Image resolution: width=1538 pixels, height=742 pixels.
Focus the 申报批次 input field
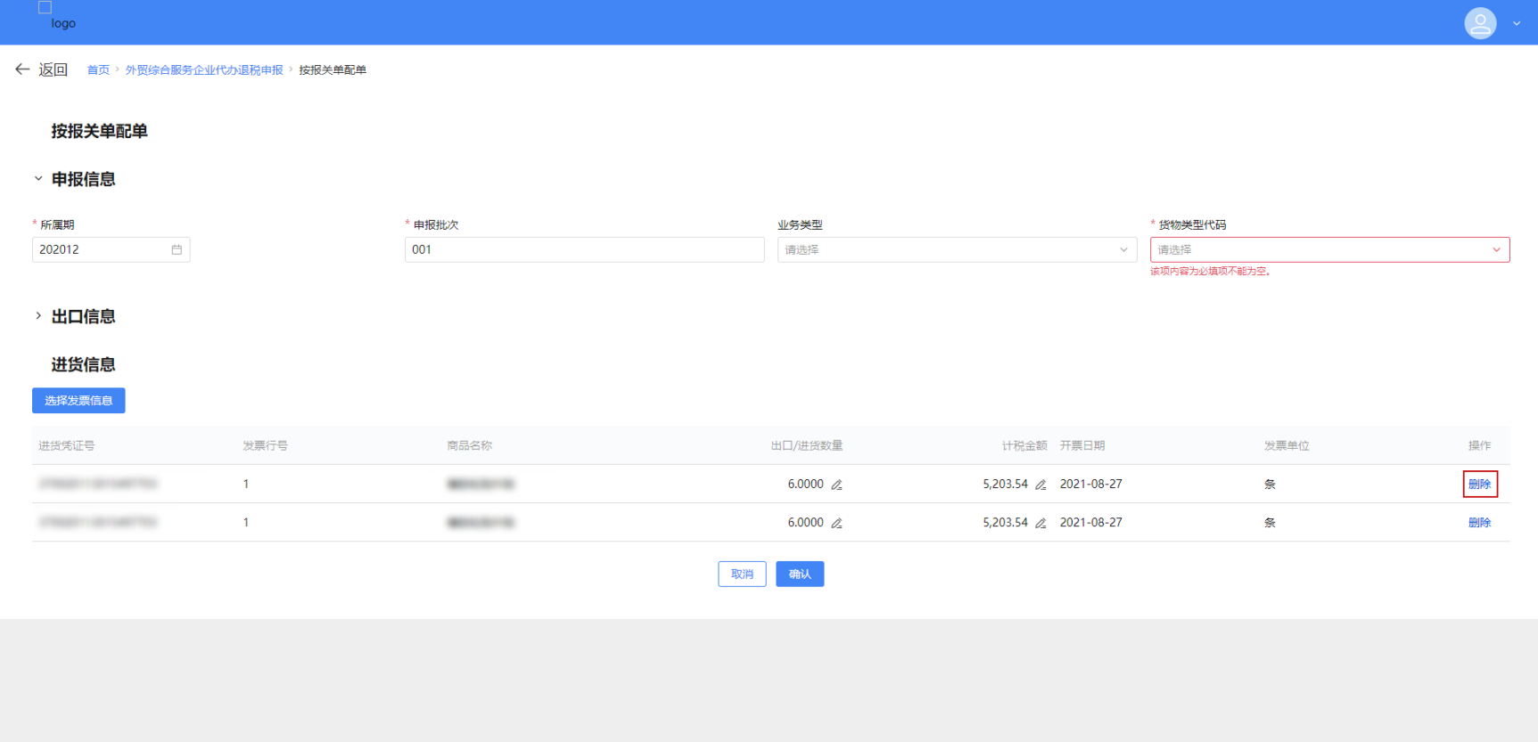[584, 250]
